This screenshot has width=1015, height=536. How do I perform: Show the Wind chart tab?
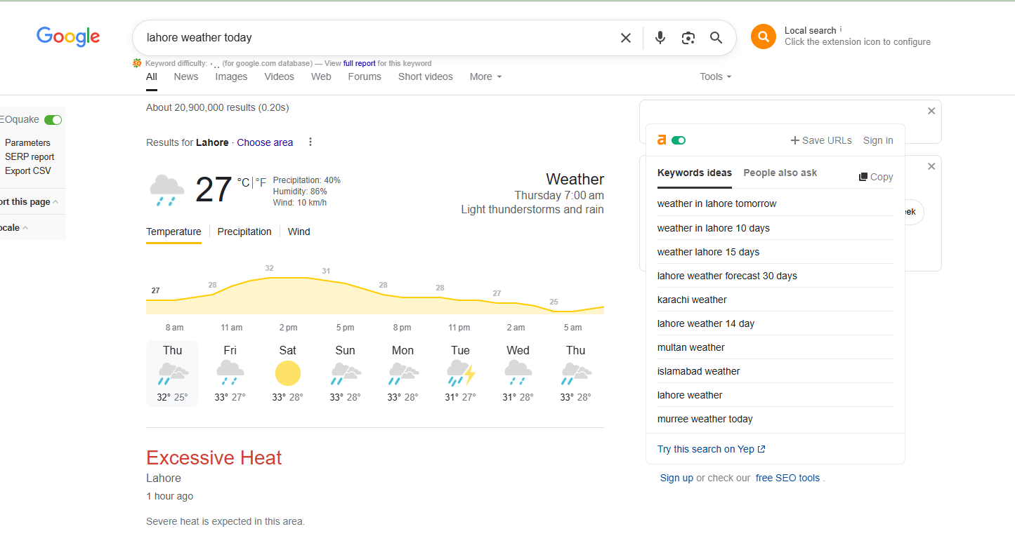point(299,232)
